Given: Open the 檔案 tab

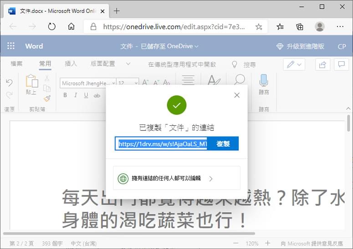Looking at the screenshot, I should [x=16, y=64].
